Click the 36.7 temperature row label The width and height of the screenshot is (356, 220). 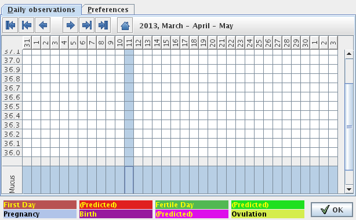click(12, 88)
